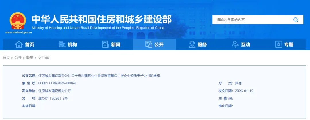The image size is (310, 120).
Task: Click the document number 建办厅〔2026〕2号
Action: point(53,98)
